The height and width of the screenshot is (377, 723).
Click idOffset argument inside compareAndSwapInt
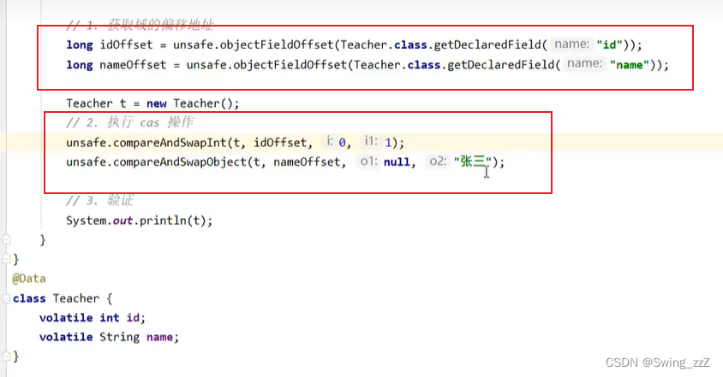[280, 143]
